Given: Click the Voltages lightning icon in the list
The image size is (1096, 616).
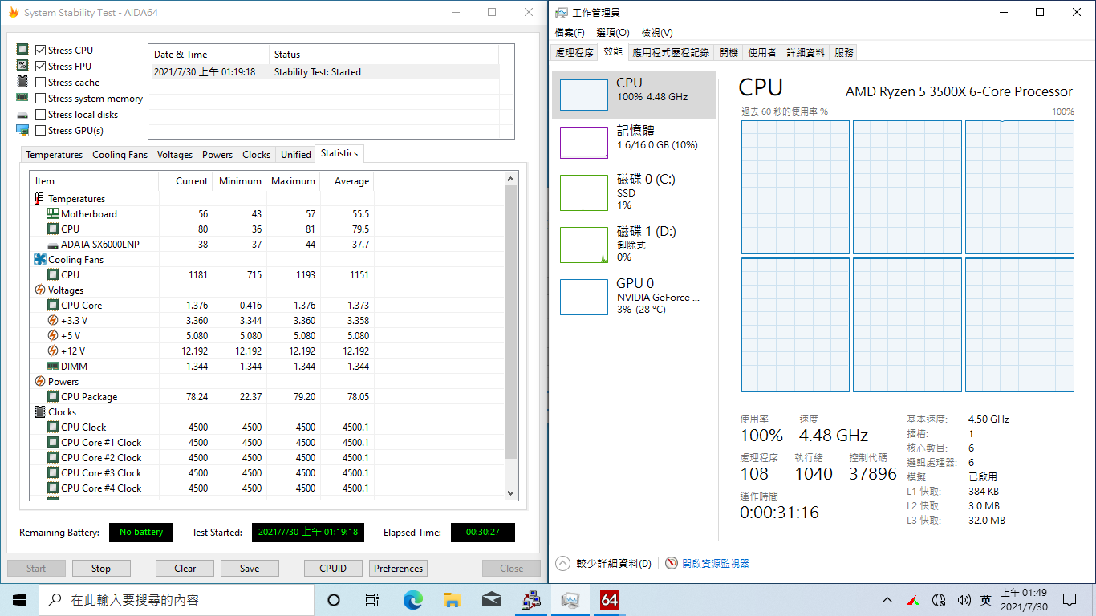Looking at the screenshot, I should [40, 290].
